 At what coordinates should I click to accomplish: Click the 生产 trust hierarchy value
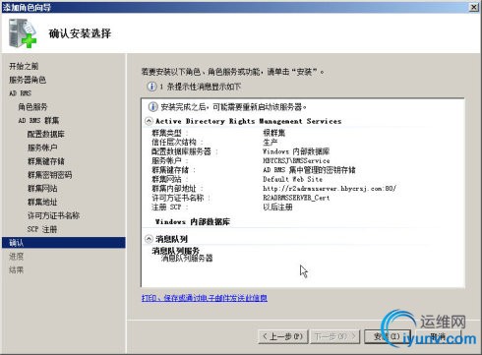coord(271,143)
